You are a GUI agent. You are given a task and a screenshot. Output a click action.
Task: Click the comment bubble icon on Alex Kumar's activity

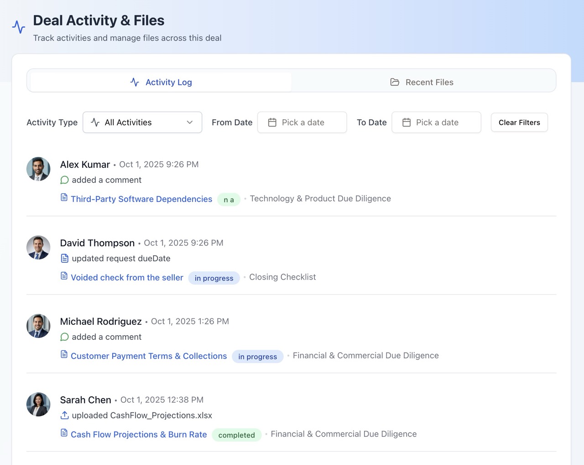[x=64, y=180]
